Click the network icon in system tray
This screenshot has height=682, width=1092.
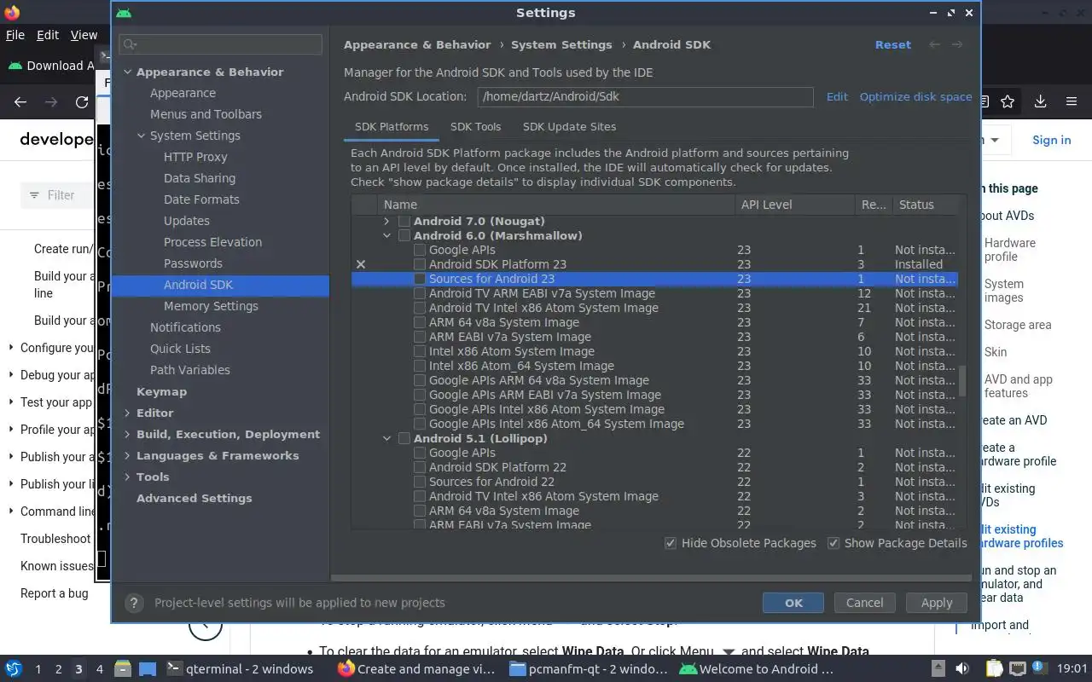(1017, 669)
